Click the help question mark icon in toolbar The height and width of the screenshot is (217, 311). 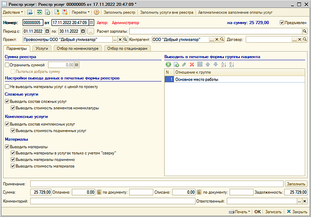(93, 13)
